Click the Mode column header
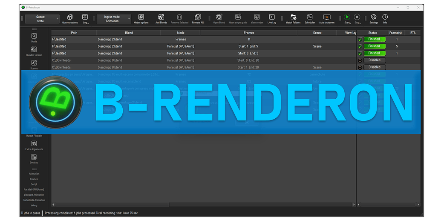This screenshot has width=441, height=220. pyautogui.click(x=180, y=33)
